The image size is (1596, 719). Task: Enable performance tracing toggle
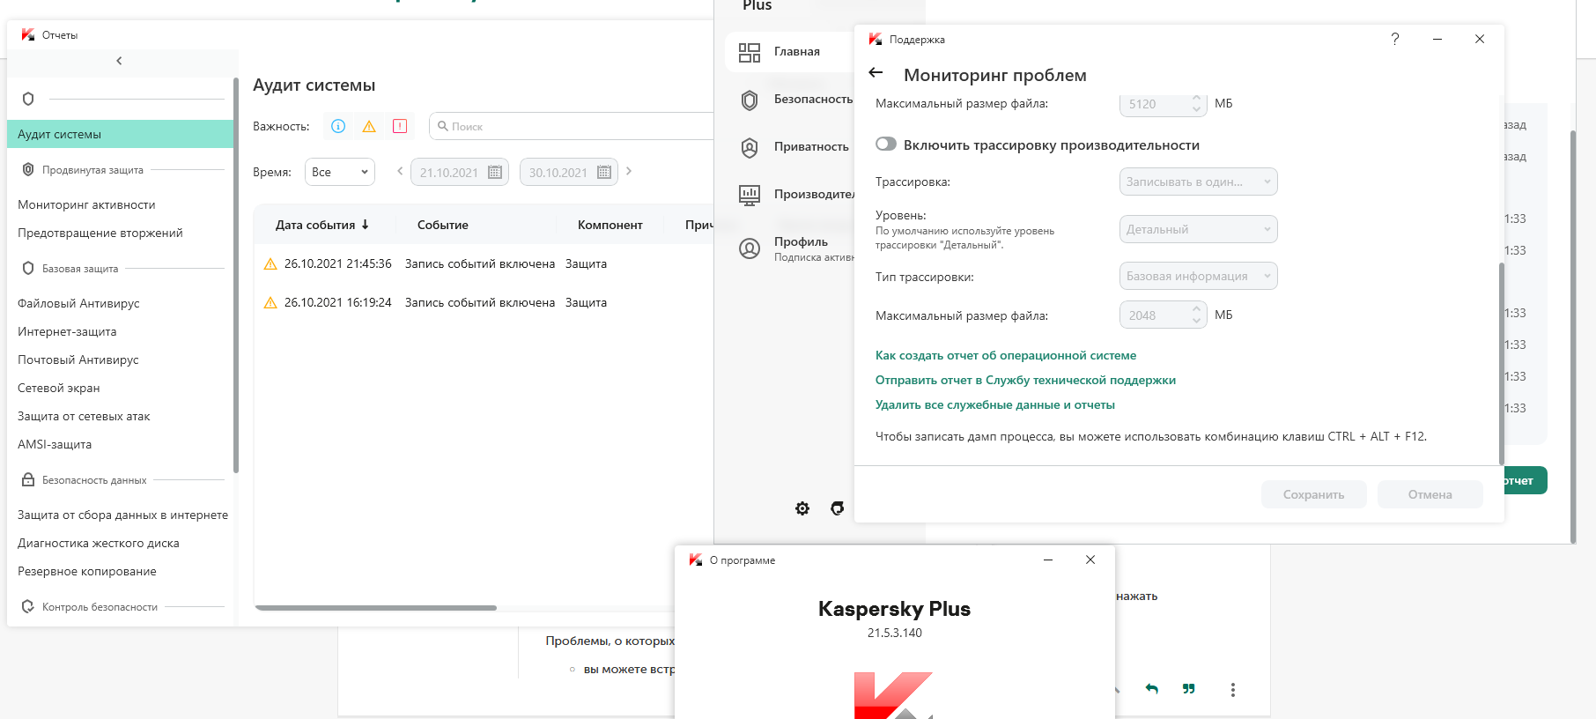pyautogui.click(x=886, y=145)
